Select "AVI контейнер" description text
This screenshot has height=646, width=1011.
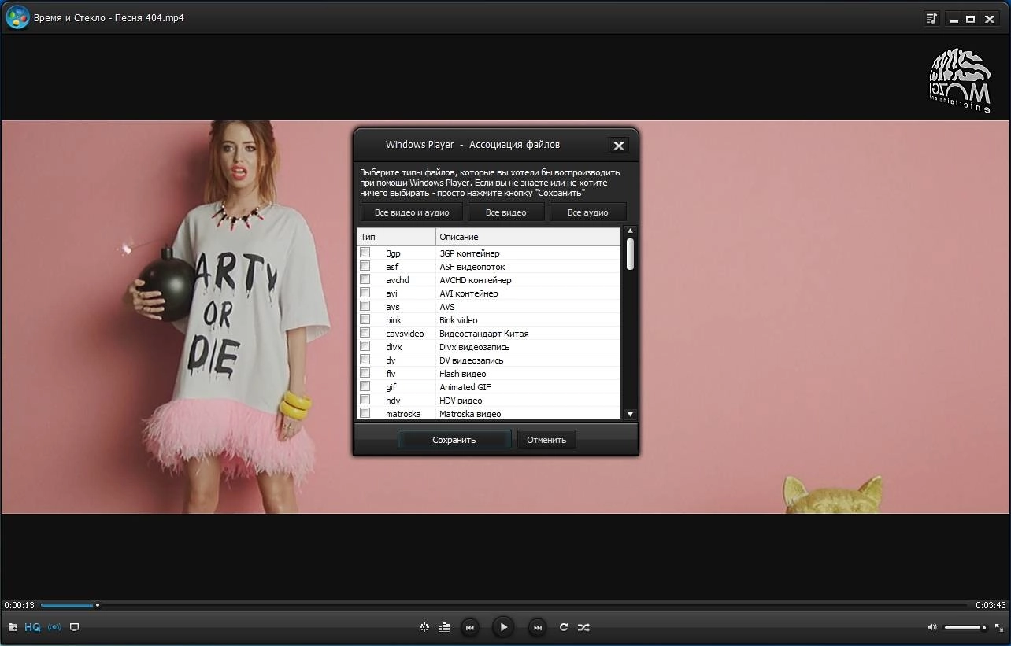point(468,293)
